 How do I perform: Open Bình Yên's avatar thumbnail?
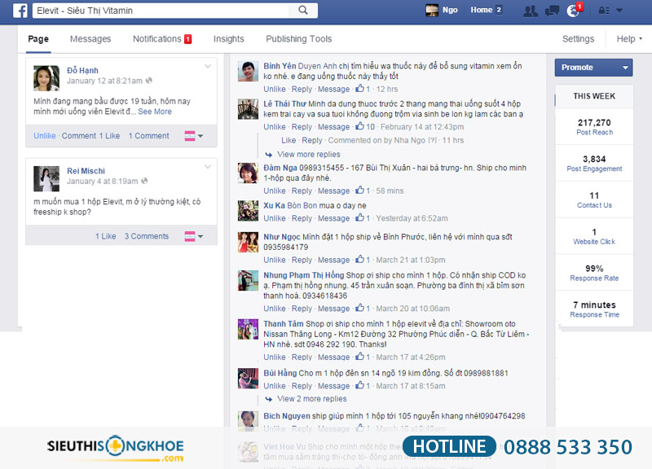[x=248, y=72]
